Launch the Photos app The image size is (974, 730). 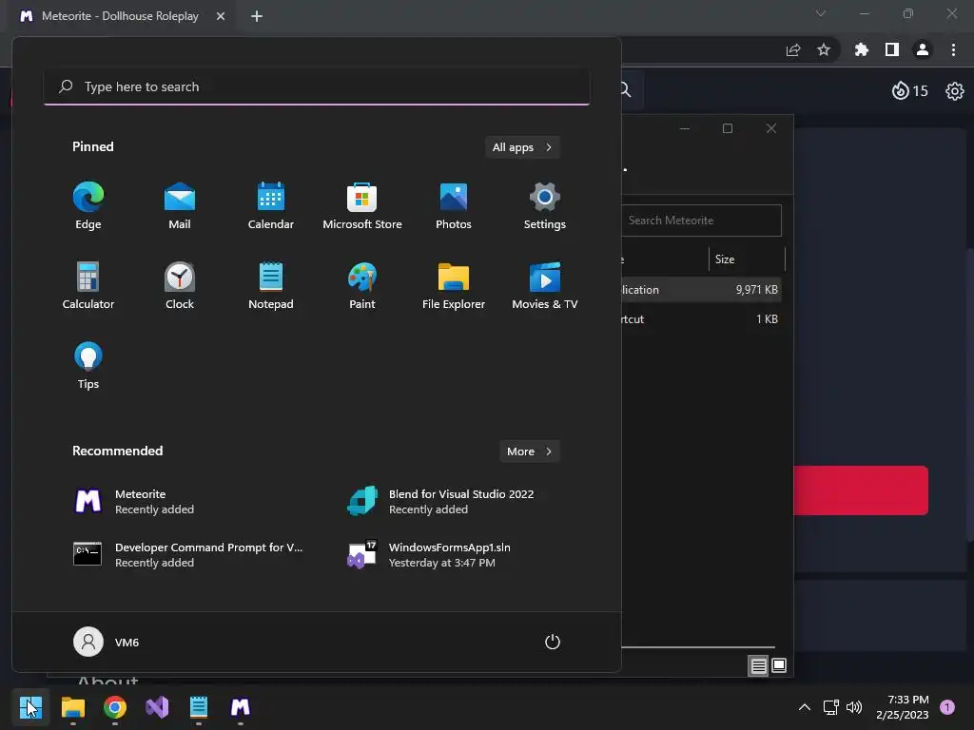point(454,206)
